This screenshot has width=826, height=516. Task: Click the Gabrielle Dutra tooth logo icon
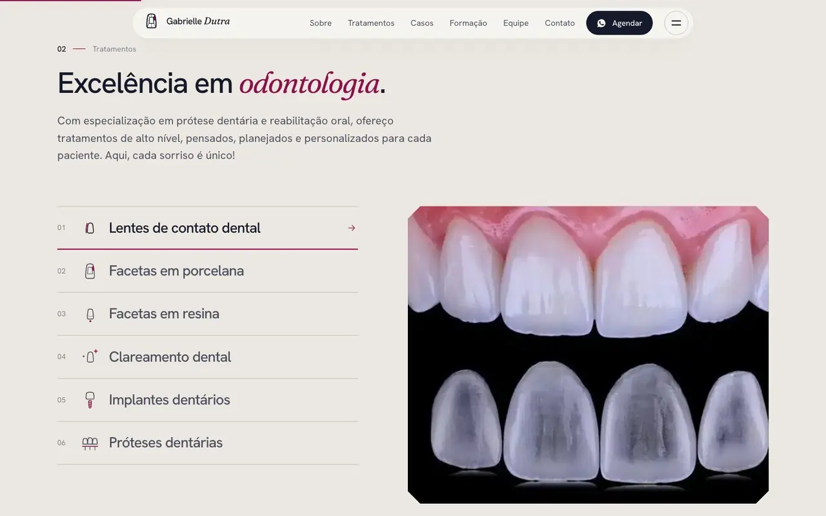[x=152, y=21]
